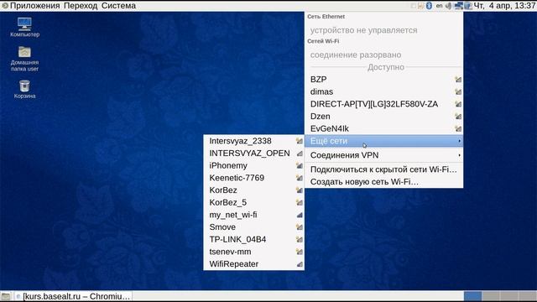Viewport: 537px width, 302px height.
Task: Click the Bluetooth tray icon
Action: pyautogui.click(x=429, y=6)
